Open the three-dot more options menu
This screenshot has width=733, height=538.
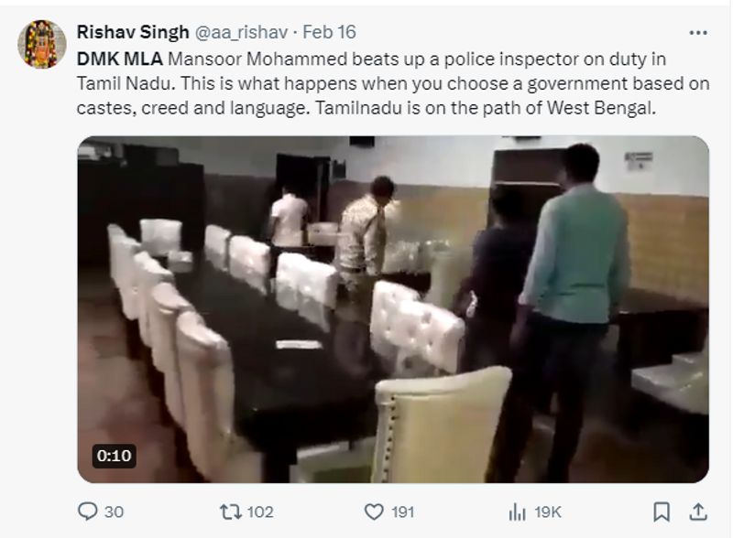[x=697, y=32]
